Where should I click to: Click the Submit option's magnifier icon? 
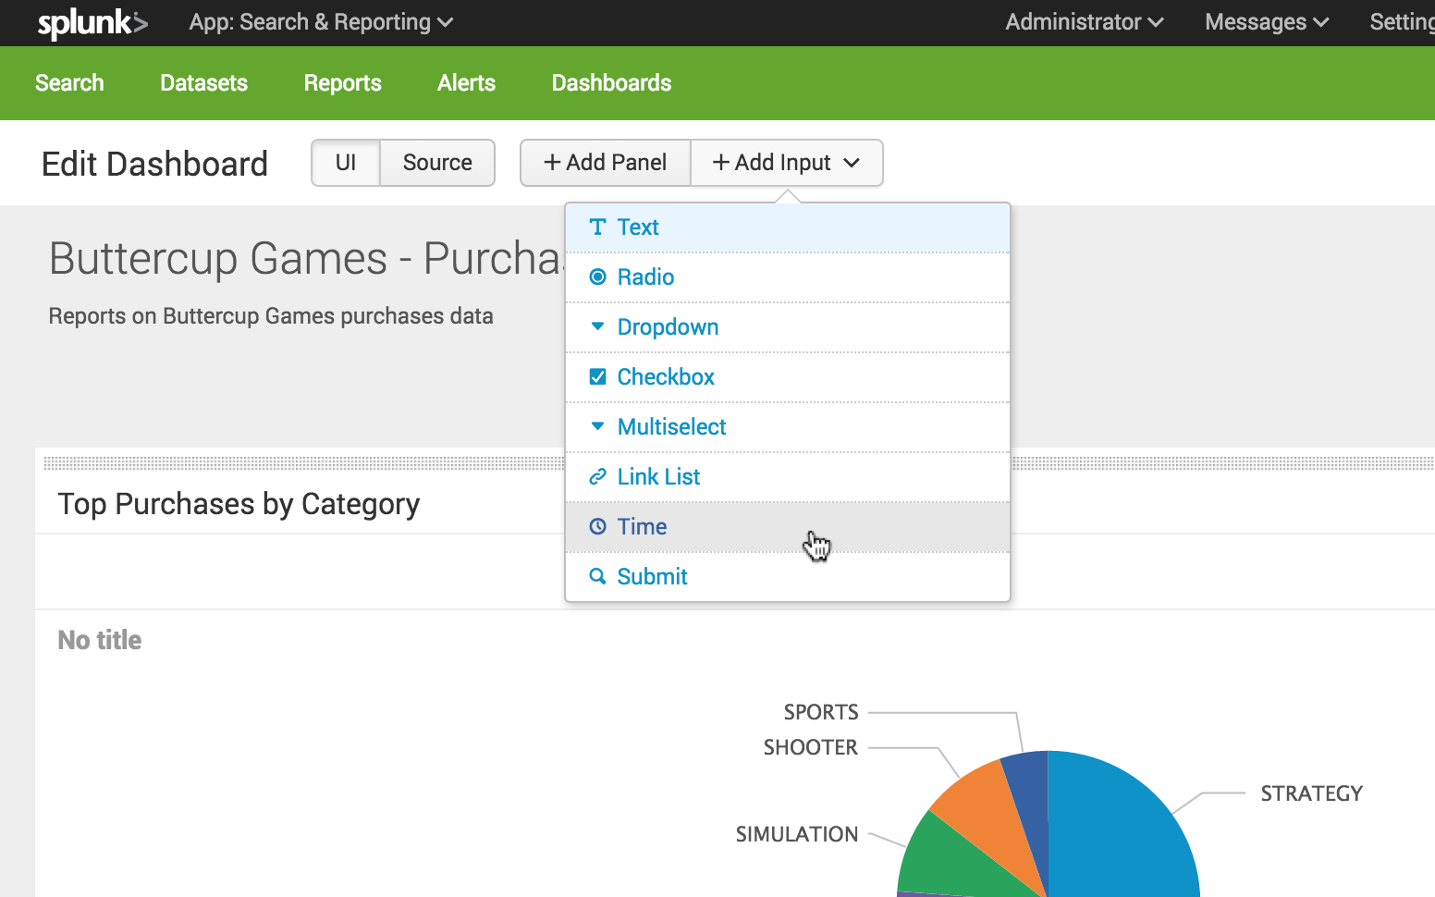point(597,577)
